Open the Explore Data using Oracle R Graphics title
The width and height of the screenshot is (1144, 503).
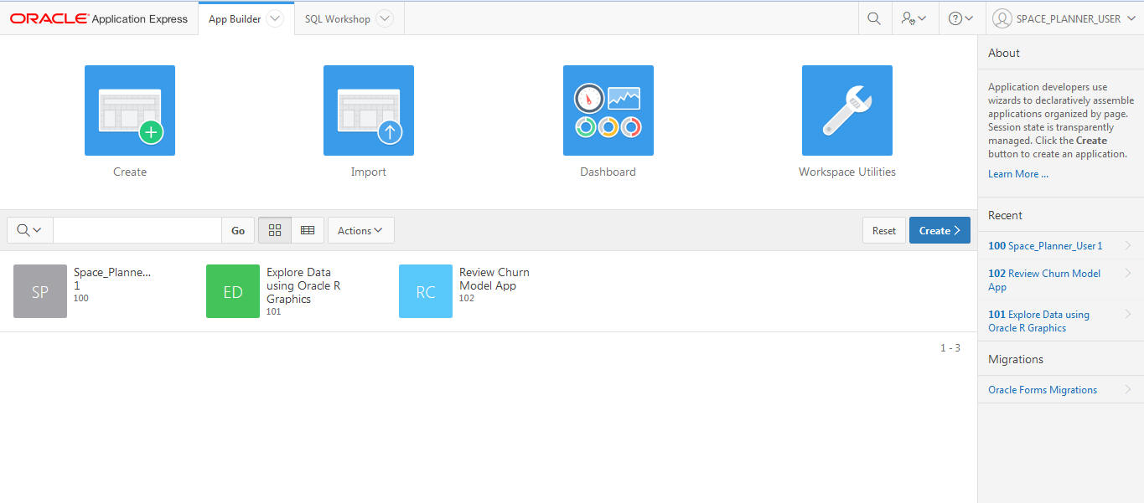[x=303, y=285]
